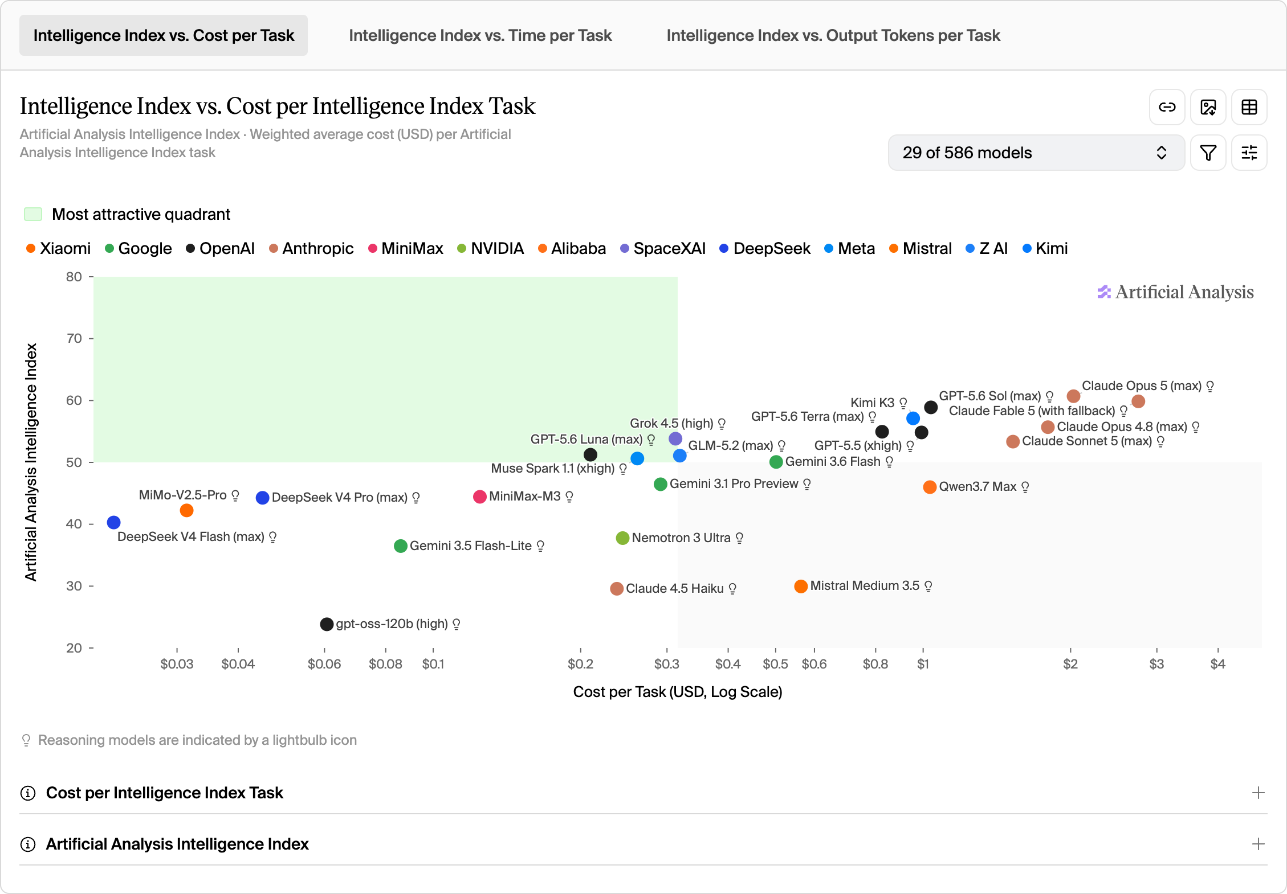The width and height of the screenshot is (1287, 894).
Task: Click the $1 tick label on x-axis
Action: [x=923, y=664]
